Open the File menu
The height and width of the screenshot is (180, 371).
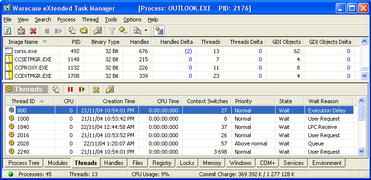(7, 19)
